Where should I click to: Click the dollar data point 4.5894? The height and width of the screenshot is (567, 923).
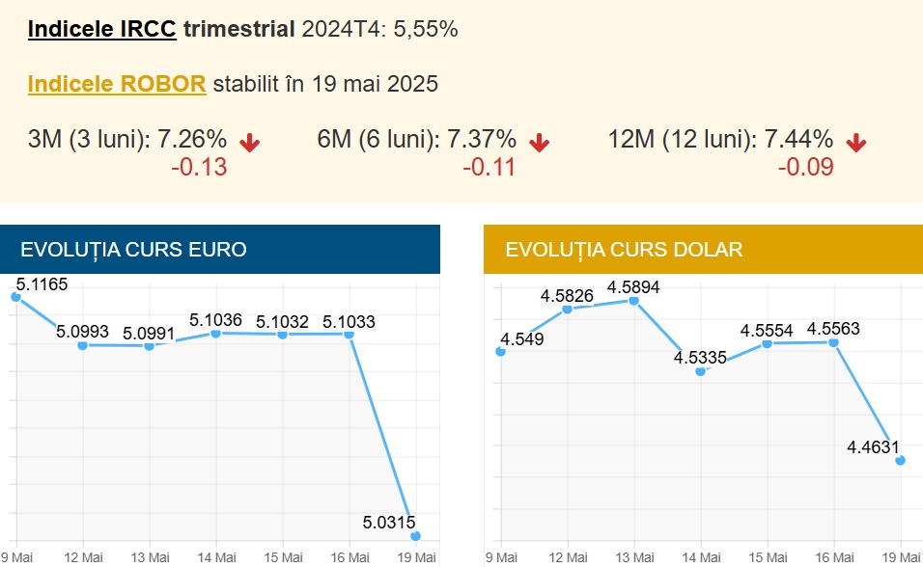point(633,301)
